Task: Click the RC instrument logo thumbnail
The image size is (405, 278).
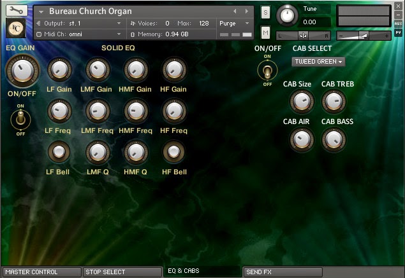Action: tap(16, 28)
